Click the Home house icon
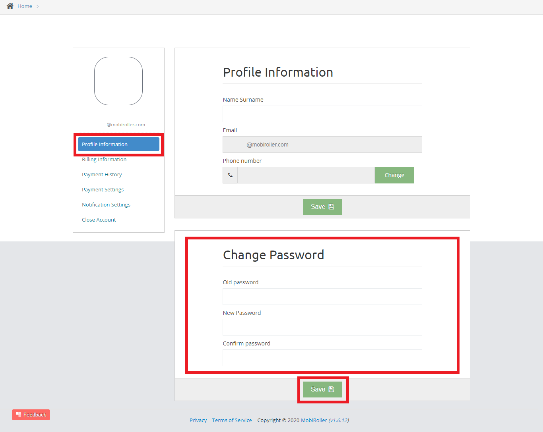The width and height of the screenshot is (543, 432). [x=10, y=6]
